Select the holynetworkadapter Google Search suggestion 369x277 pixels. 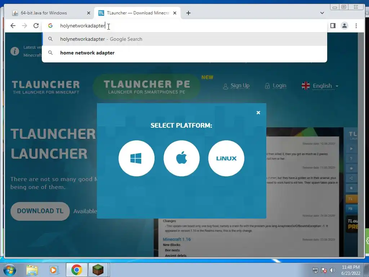coord(184,39)
